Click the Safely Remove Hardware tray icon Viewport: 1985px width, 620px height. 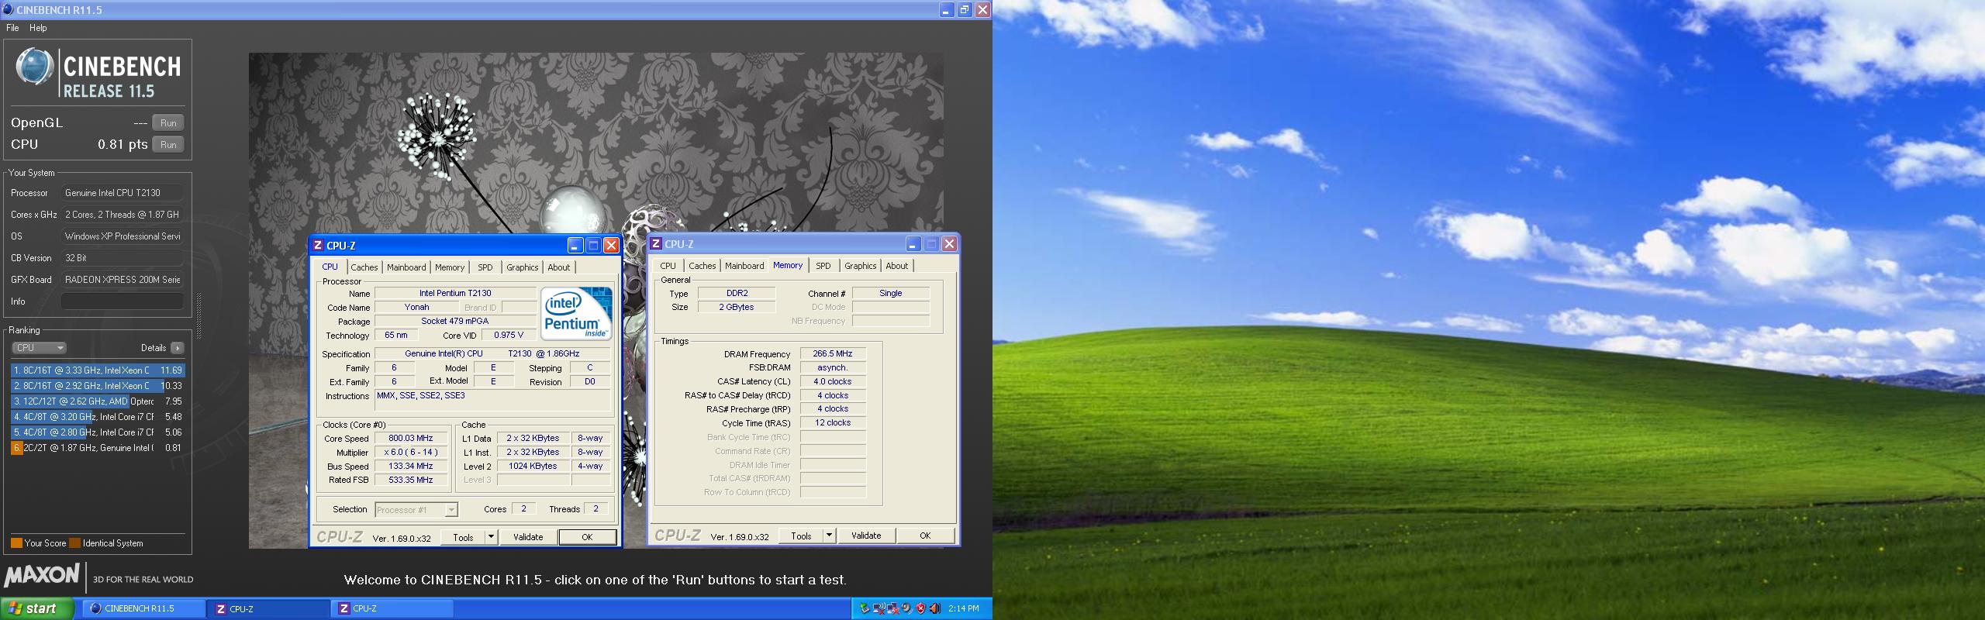tap(865, 608)
